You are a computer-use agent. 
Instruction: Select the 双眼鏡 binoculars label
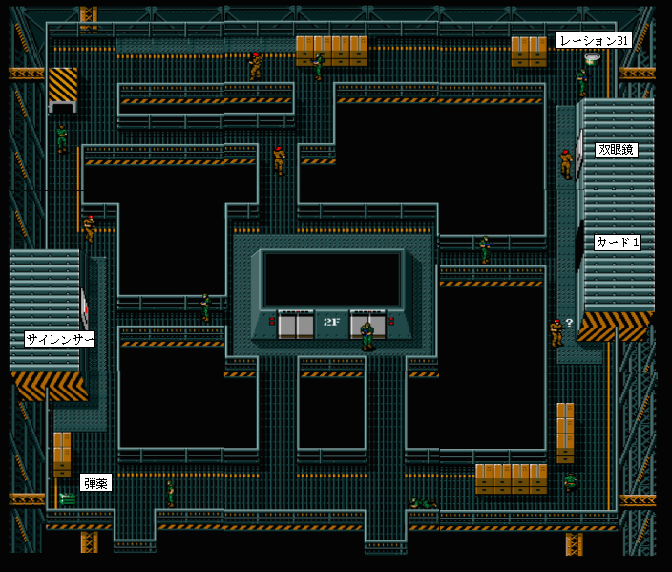(616, 150)
